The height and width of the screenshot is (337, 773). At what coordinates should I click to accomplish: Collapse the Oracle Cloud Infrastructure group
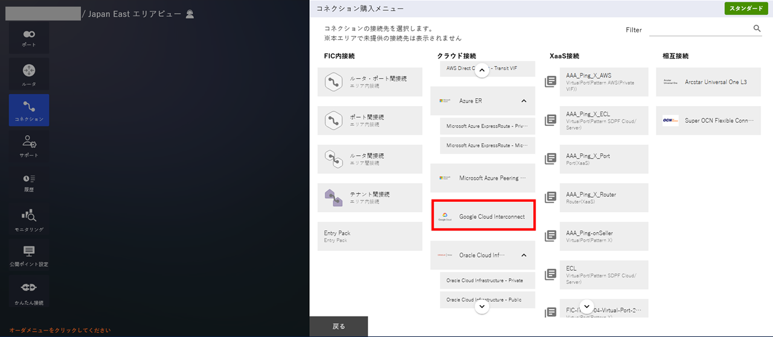pos(524,256)
